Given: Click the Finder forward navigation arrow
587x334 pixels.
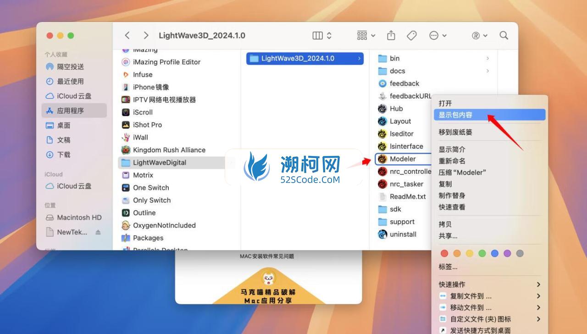Looking at the screenshot, I should pos(146,35).
